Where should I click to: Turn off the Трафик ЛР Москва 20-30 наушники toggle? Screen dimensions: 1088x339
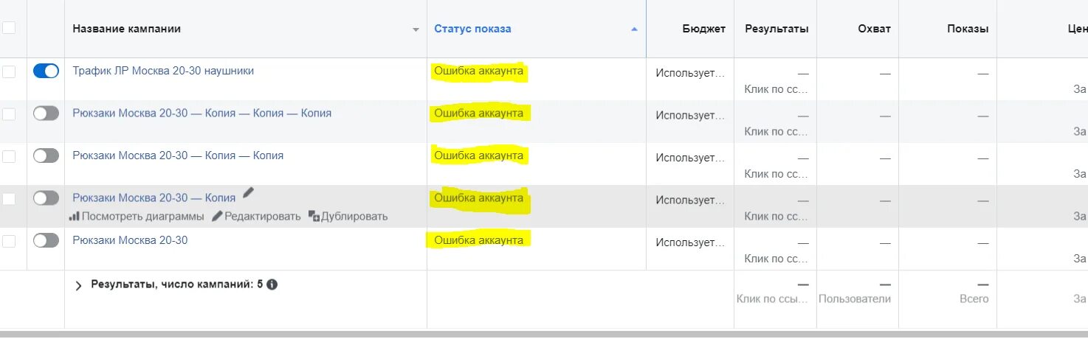coord(46,71)
